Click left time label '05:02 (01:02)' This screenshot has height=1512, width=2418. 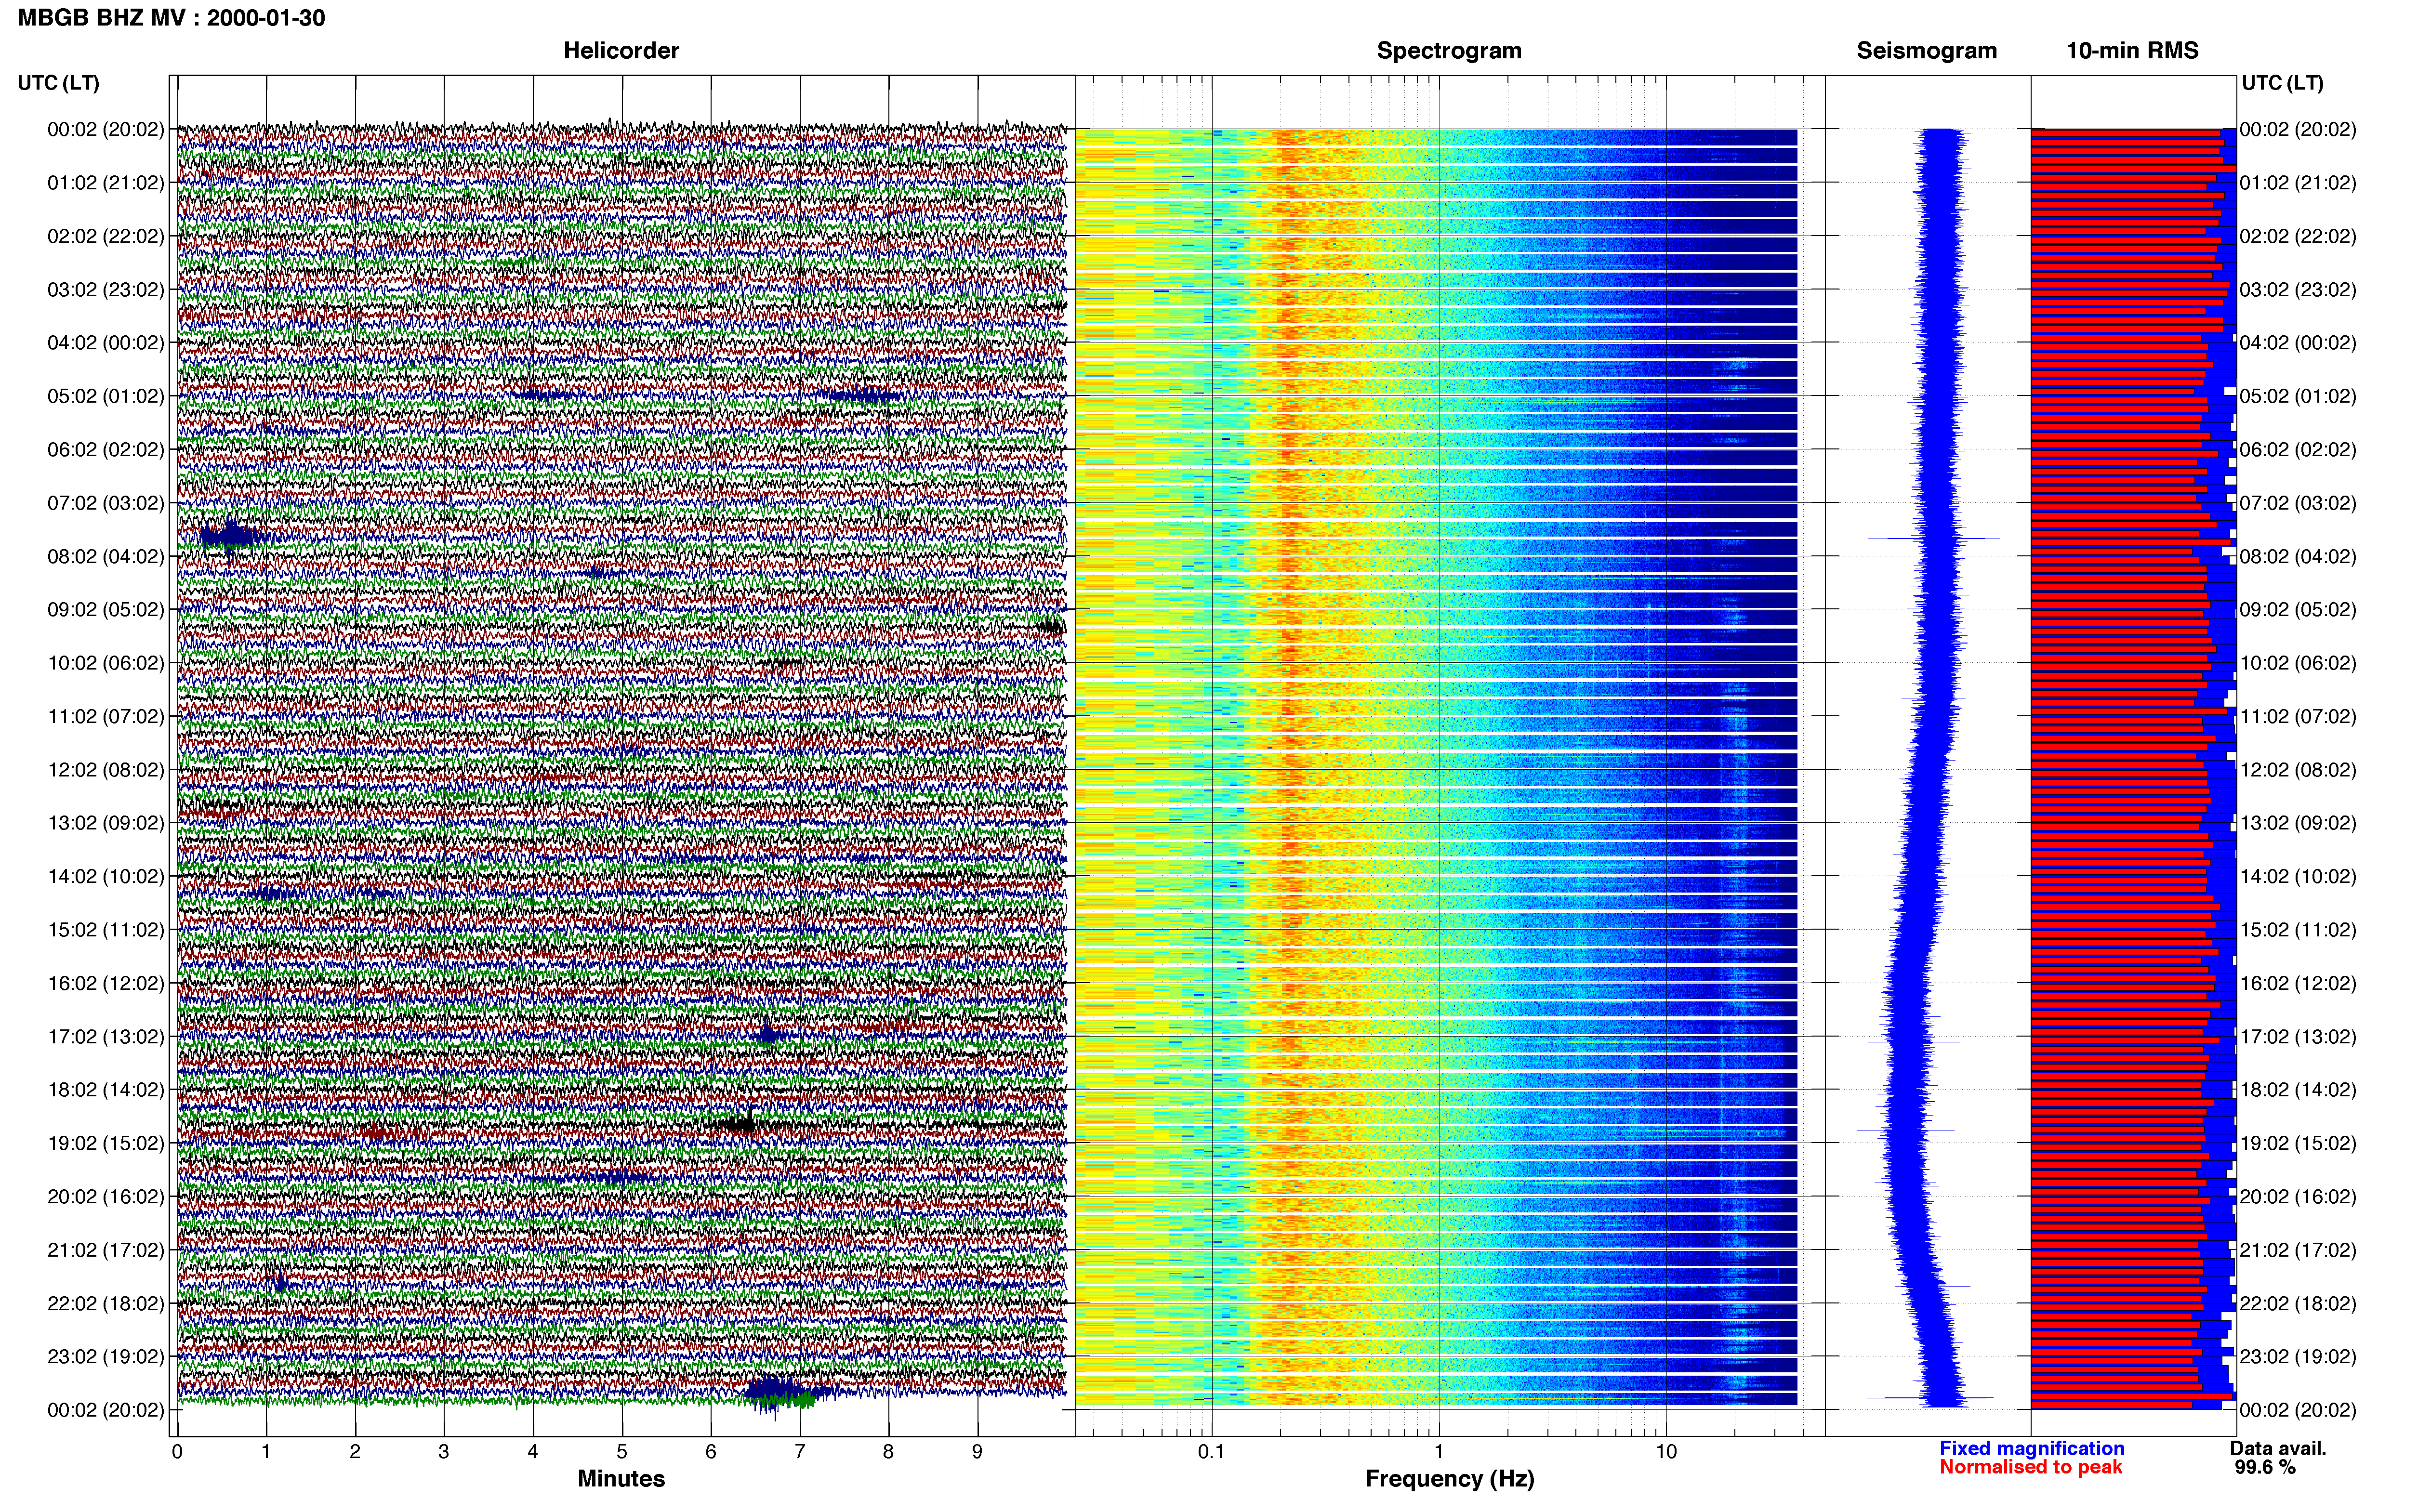106,396
